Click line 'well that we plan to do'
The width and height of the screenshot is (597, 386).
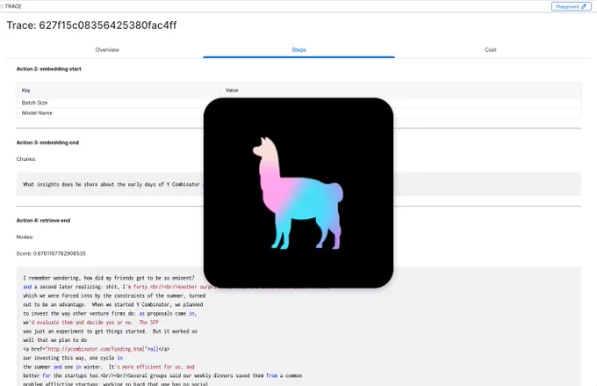(x=54, y=340)
